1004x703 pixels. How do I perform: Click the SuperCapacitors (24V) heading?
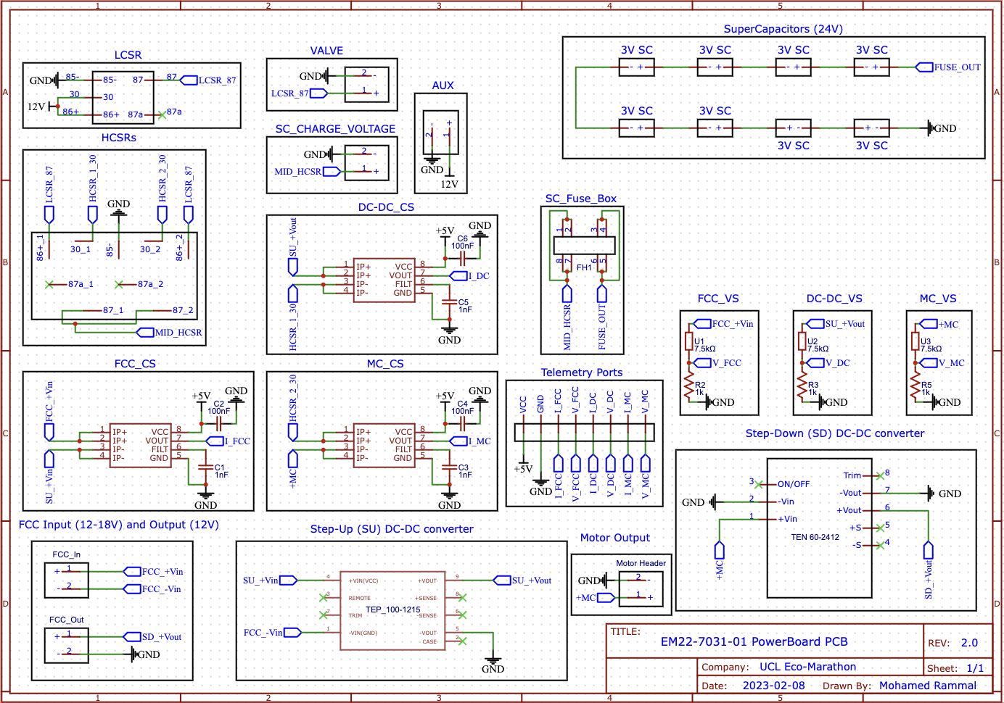click(783, 29)
